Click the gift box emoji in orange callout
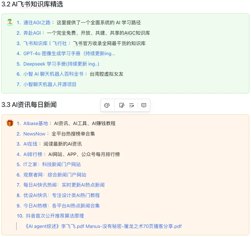 pyautogui.click(x=10, y=123)
